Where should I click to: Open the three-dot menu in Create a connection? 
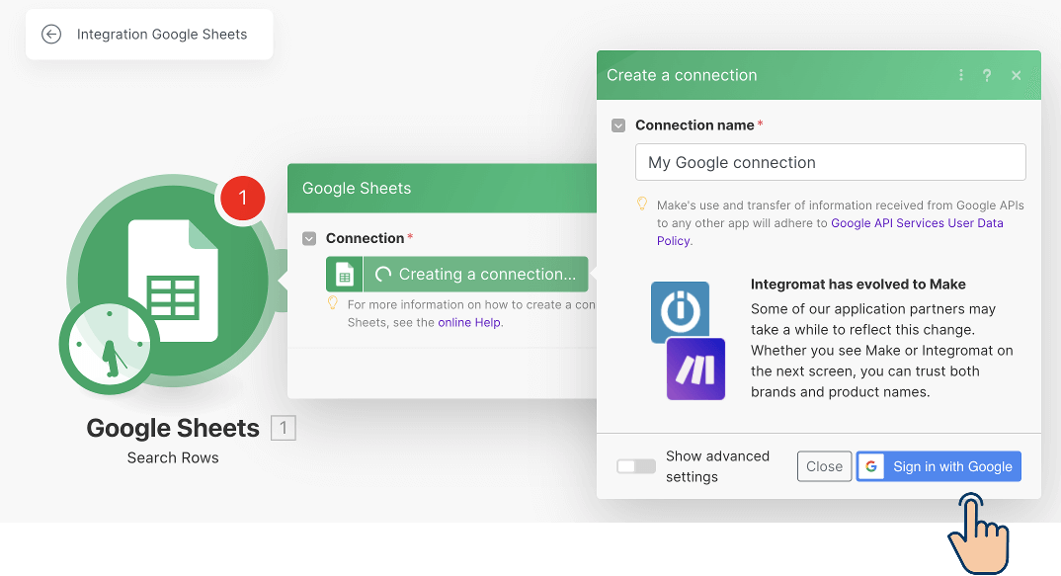961,75
